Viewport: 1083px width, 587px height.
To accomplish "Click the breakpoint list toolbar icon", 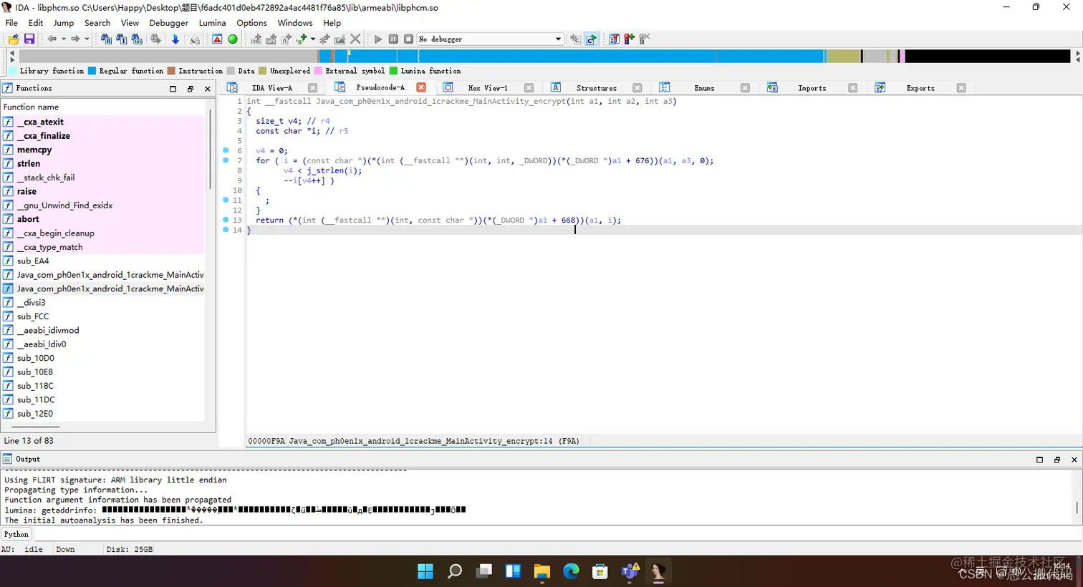I will 614,39.
